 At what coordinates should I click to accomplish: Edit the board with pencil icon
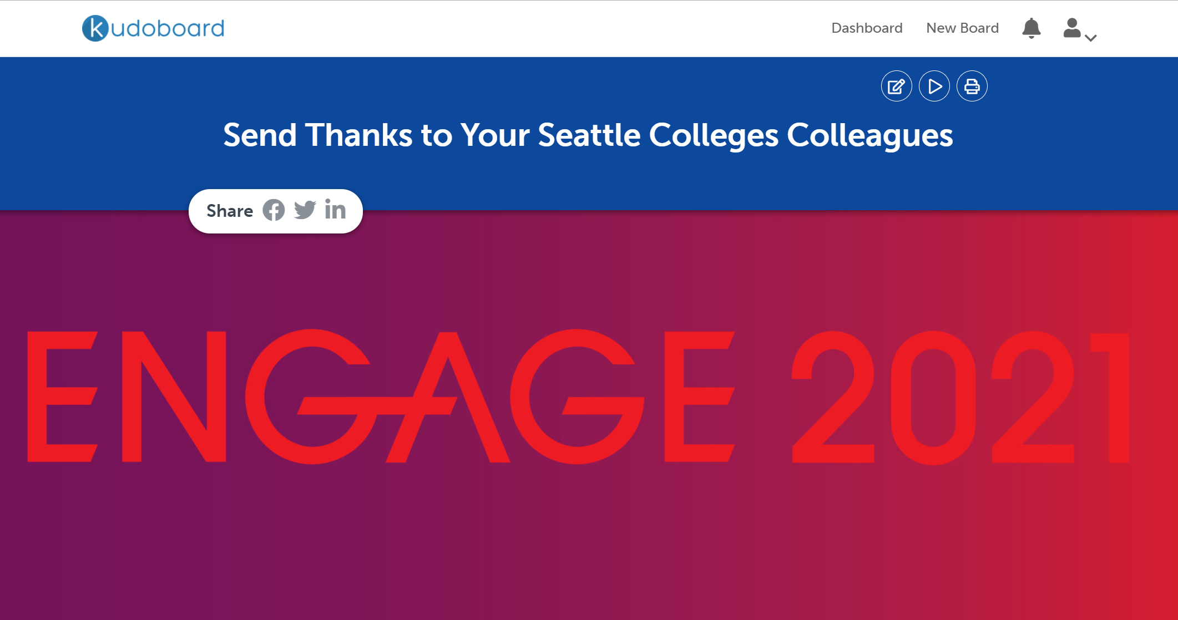[896, 87]
